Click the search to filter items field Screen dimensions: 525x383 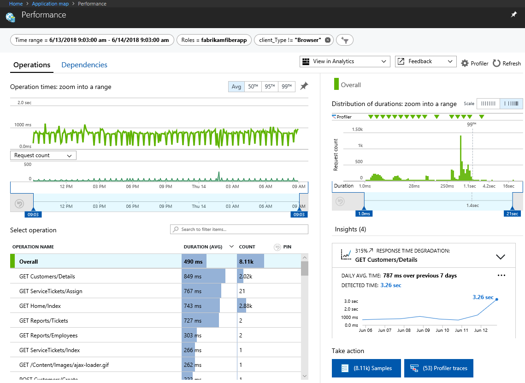(239, 230)
